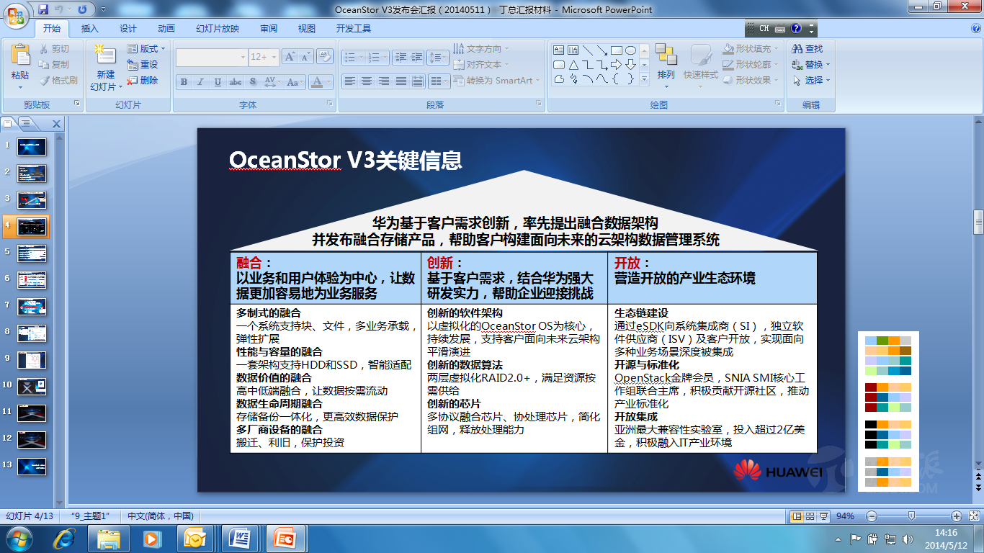The width and height of the screenshot is (984, 553).
Task: Open Internet Explorer from taskbar
Action: [x=66, y=538]
